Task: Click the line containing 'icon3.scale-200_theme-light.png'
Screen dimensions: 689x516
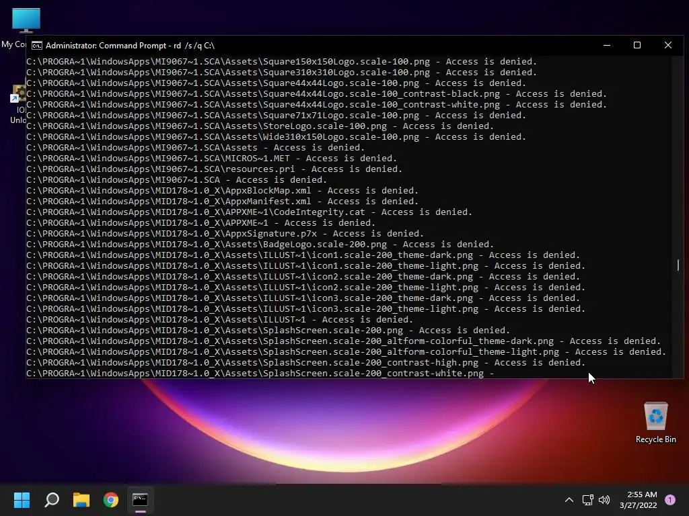Action: coord(306,309)
